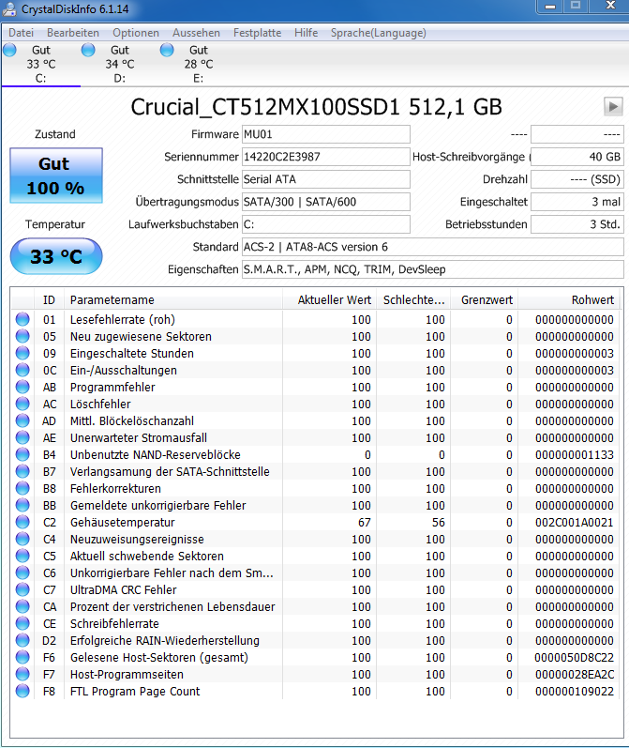629x748 pixels.
Task: Click status icon of Gelesene Host-Sektoren row
Action: point(22,657)
